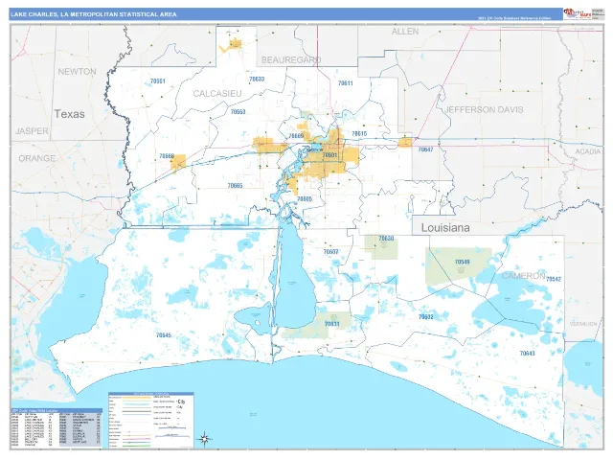This screenshot has width=613, height=460.
Task: Click ZIP code label 70615
Action: click(359, 134)
